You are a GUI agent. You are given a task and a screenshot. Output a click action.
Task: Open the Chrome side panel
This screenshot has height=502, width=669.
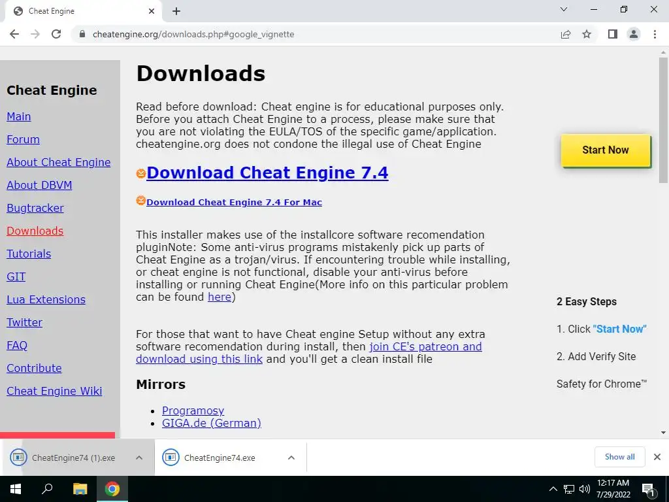point(613,34)
